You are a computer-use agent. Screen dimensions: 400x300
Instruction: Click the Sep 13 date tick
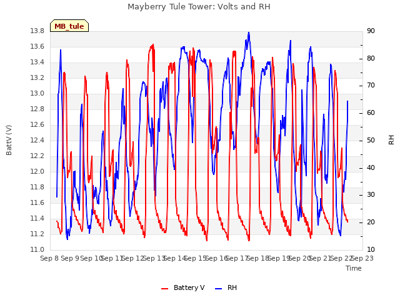click(154, 258)
